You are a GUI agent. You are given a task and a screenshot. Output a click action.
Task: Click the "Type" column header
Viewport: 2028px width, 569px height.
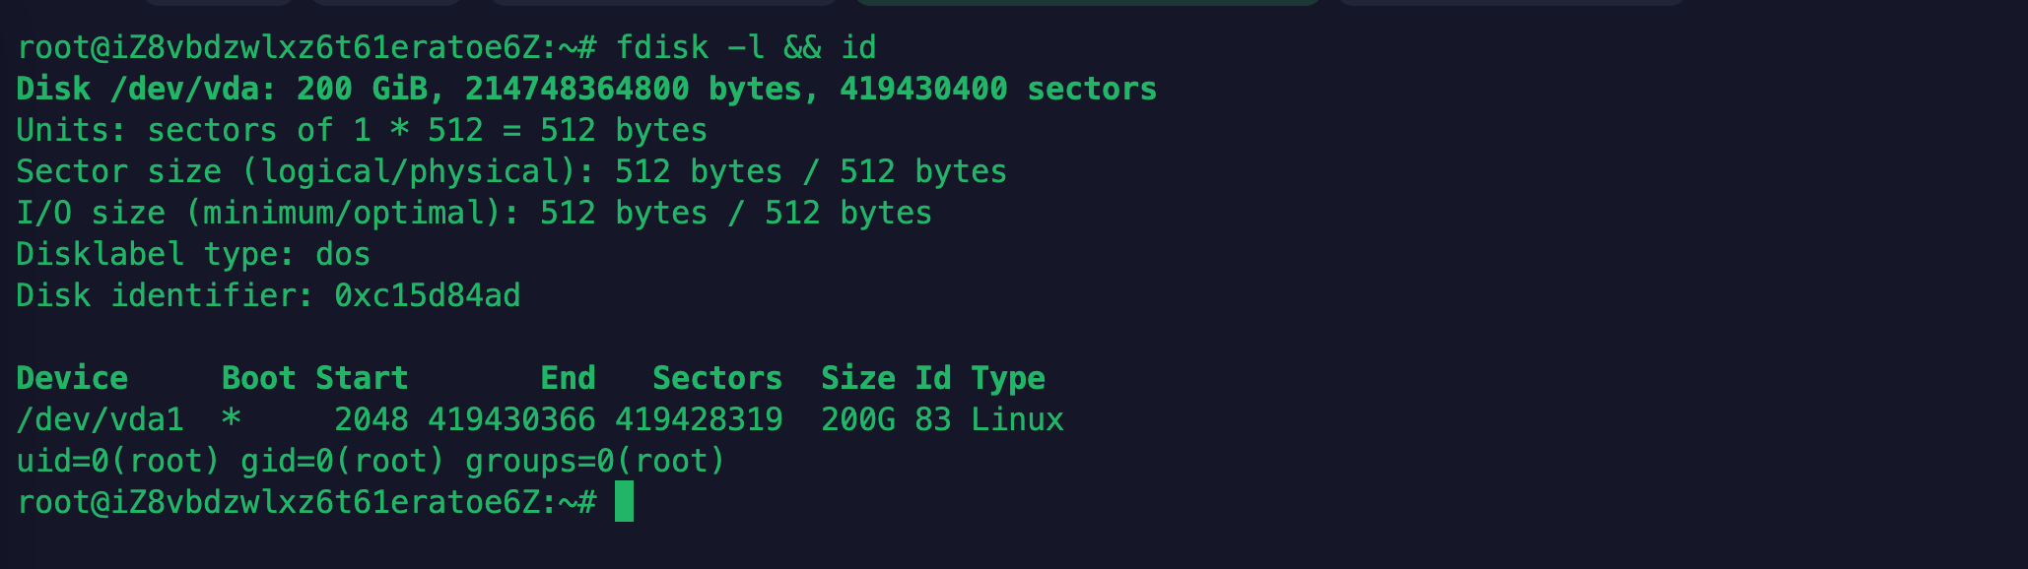[x=1008, y=378]
